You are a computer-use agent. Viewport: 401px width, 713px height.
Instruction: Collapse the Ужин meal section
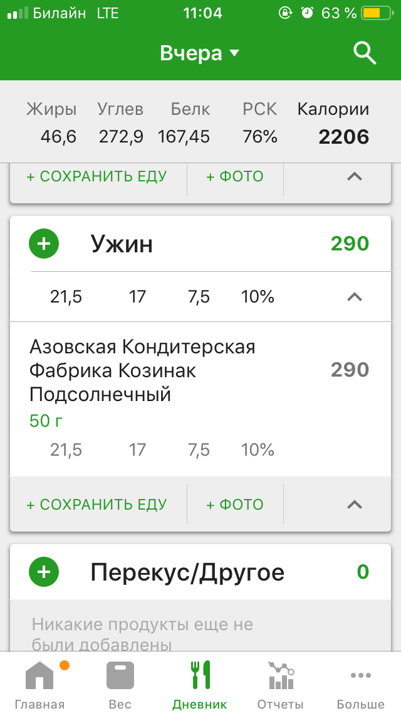click(x=355, y=296)
